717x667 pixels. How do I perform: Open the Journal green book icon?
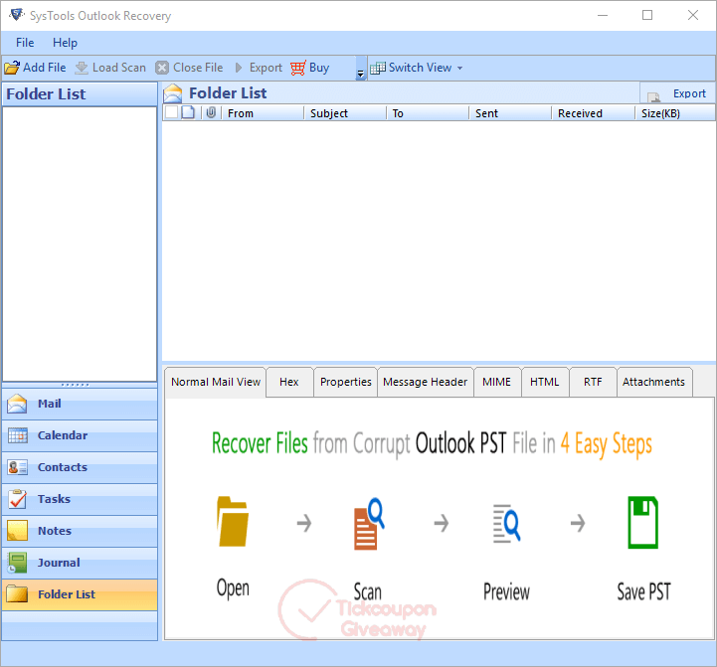(17, 563)
